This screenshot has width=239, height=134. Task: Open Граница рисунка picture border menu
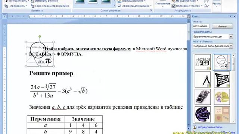[132, 1]
